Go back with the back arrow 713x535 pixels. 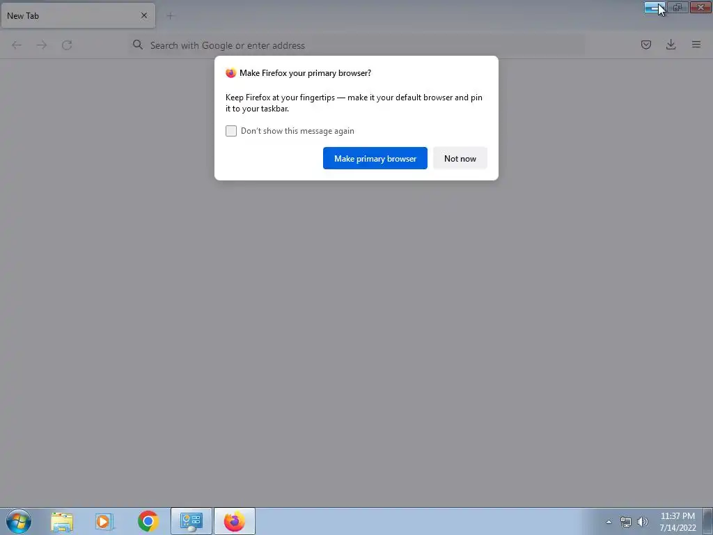17,45
